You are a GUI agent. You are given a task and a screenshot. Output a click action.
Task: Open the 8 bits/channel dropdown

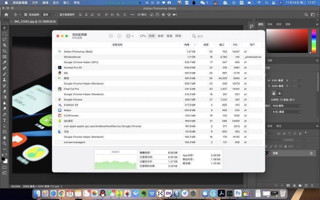[287, 112]
